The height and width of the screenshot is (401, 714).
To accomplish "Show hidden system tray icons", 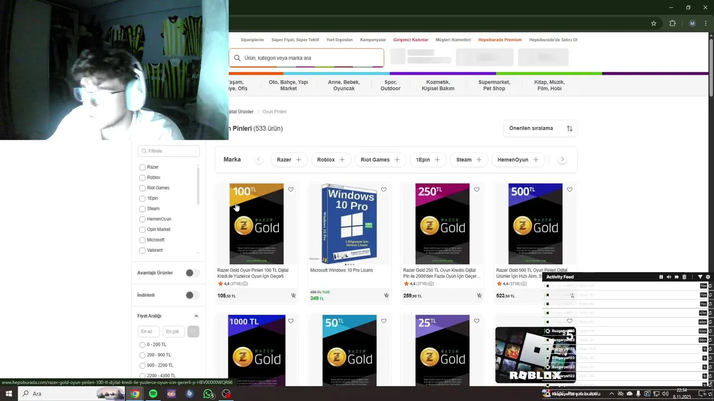I will pyautogui.click(x=611, y=394).
